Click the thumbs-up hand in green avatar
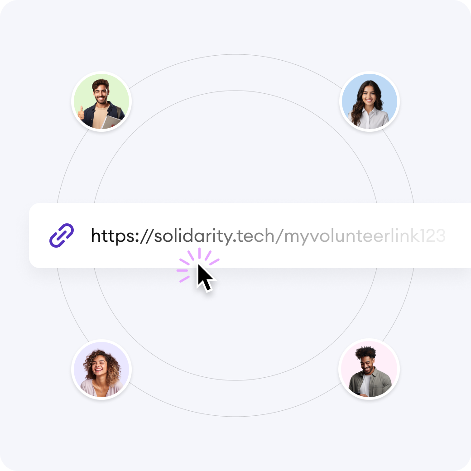Image resolution: width=471 pixels, height=471 pixels. click(81, 113)
